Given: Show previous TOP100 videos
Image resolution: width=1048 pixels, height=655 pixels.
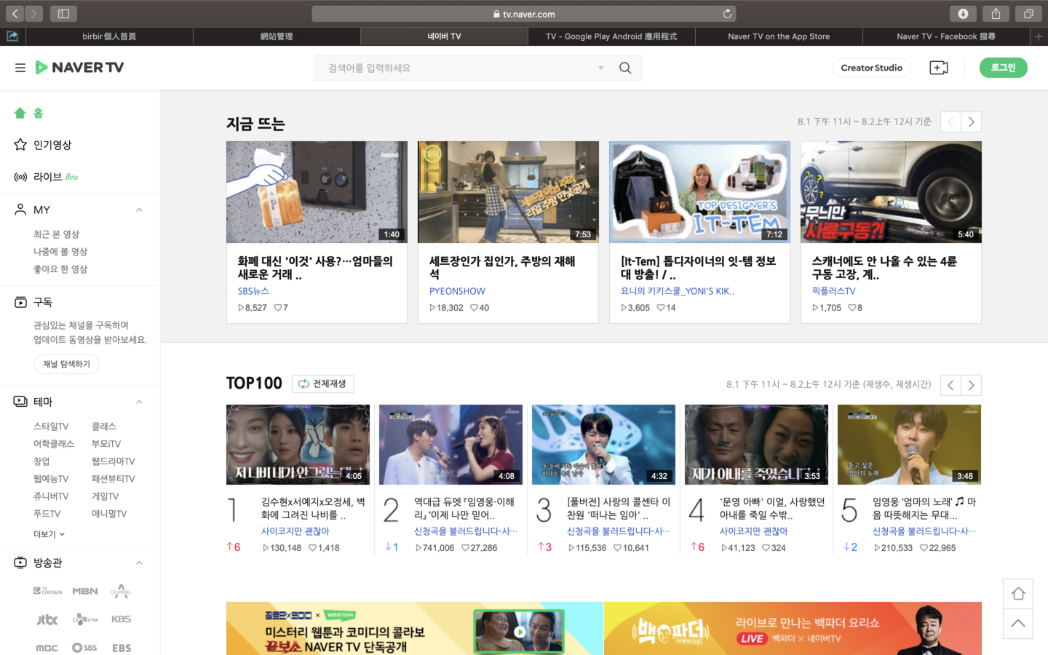Looking at the screenshot, I should (x=950, y=385).
